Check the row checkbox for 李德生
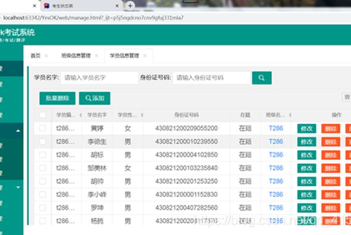 pos(43,141)
